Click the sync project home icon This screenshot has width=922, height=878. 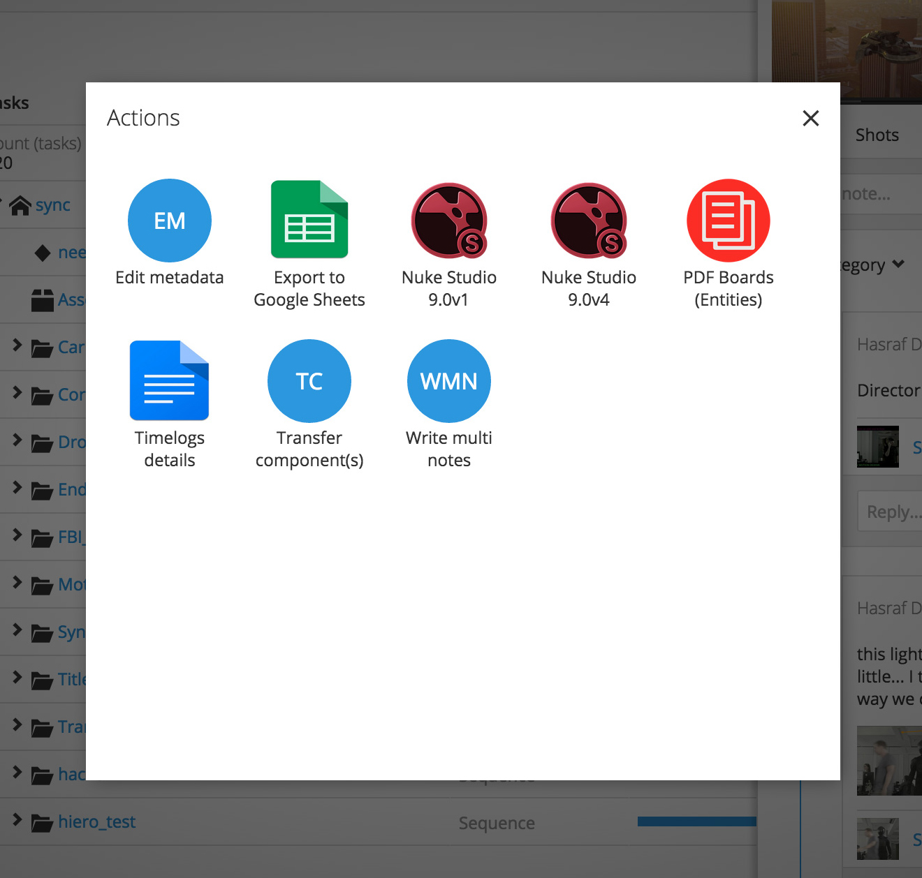20,205
